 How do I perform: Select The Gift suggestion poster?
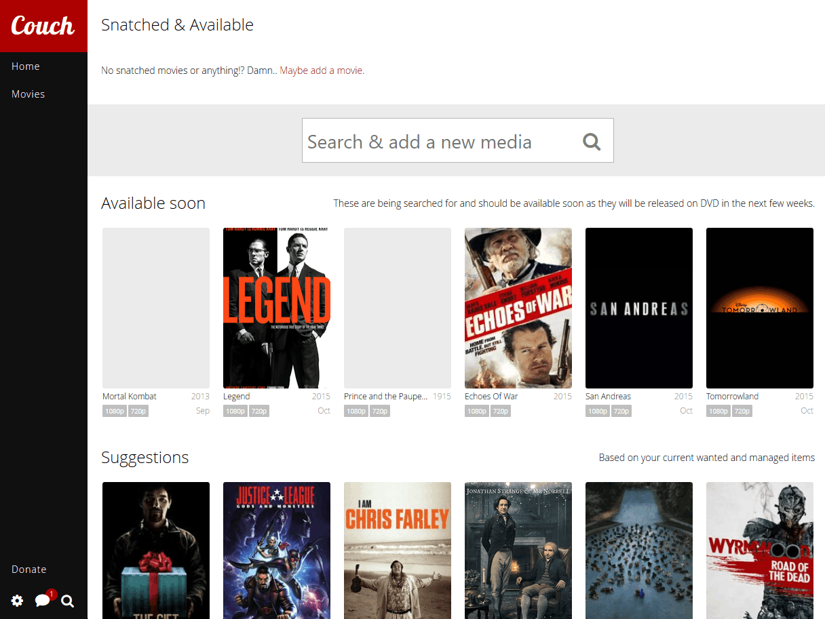156,551
